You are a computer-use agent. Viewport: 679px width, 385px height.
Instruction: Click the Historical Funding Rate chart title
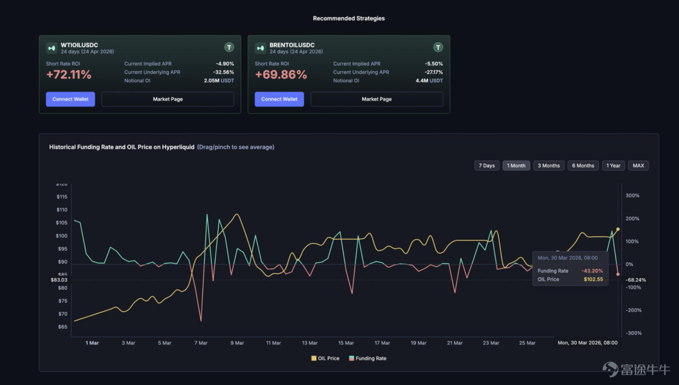point(122,147)
